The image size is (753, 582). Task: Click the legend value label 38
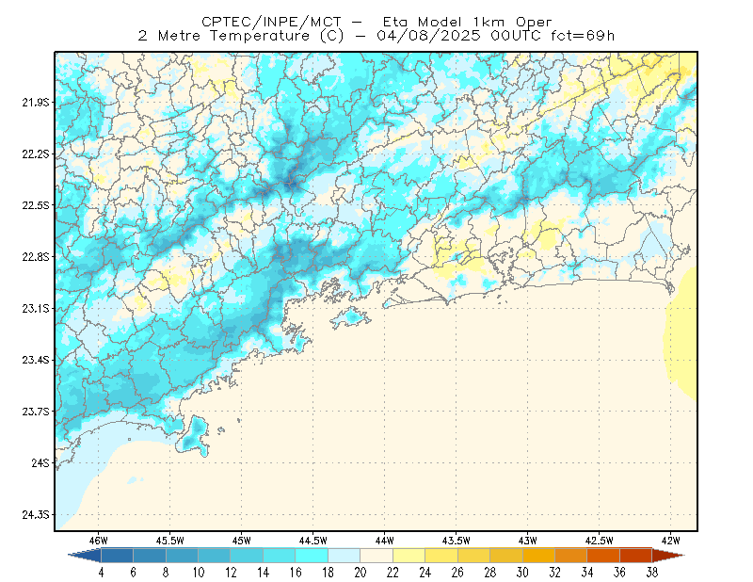point(651,573)
